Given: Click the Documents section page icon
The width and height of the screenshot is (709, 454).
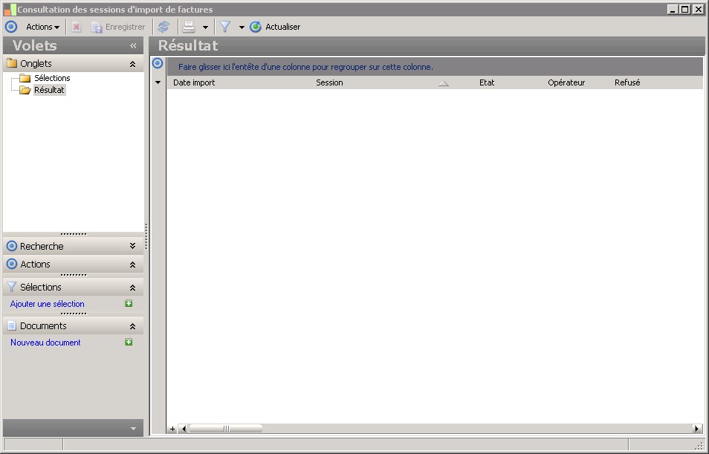Looking at the screenshot, I should (x=12, y=325).
